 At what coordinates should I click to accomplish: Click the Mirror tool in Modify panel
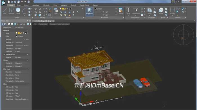40,12
